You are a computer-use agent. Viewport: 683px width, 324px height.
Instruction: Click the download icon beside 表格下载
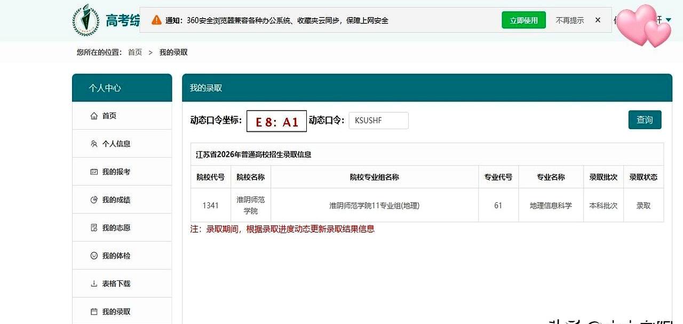pos(94,283)
